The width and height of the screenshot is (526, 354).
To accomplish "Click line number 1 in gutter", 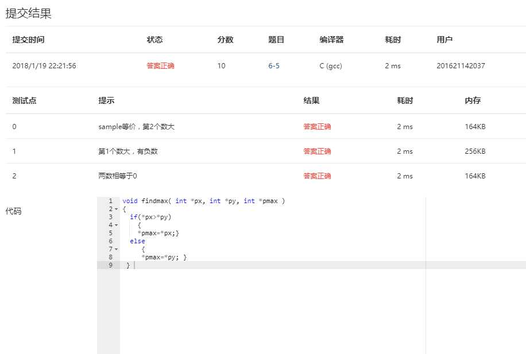I will [110, 201].
